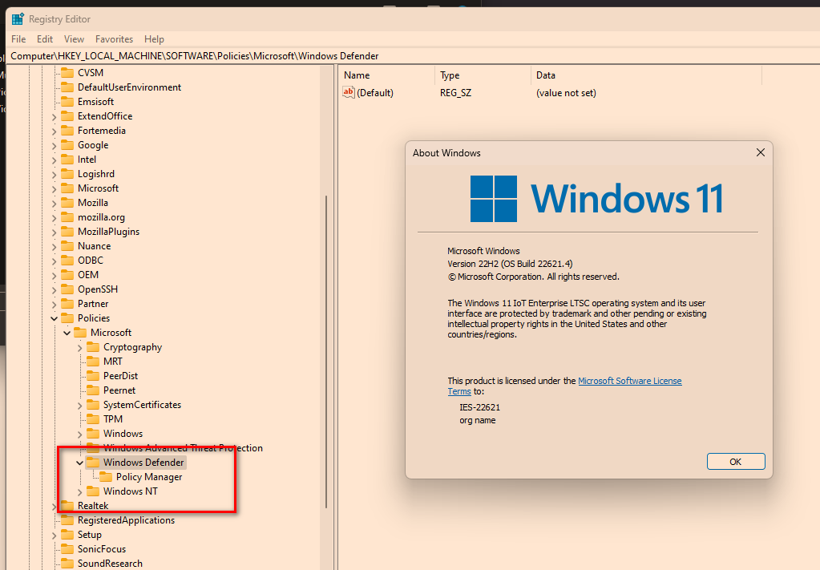Select the mozilla.org key
Viewport: 820px width, 570px height.
[101, 217]
